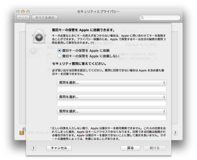The height and width of the screenshot is (160, 197).
Task: Go back with the 戻る button
Action: (x=131, y=148)
